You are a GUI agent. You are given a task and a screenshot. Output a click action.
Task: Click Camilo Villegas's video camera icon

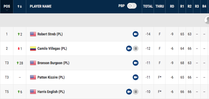point(129,49)
